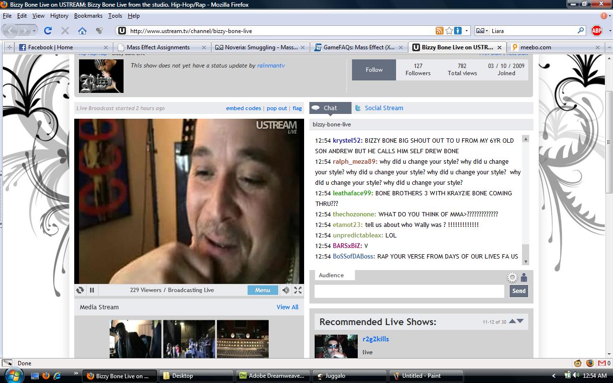Open chat settings gear icon
The width and height of the screenshot is (613, 383).
[512, 278]
